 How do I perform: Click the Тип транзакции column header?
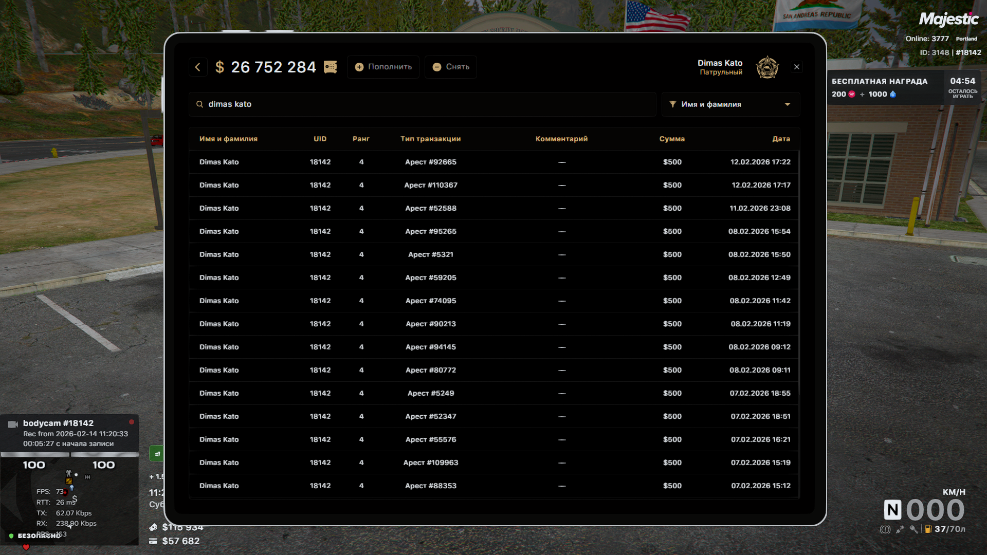pyautogui.click(x=430, y=139)
